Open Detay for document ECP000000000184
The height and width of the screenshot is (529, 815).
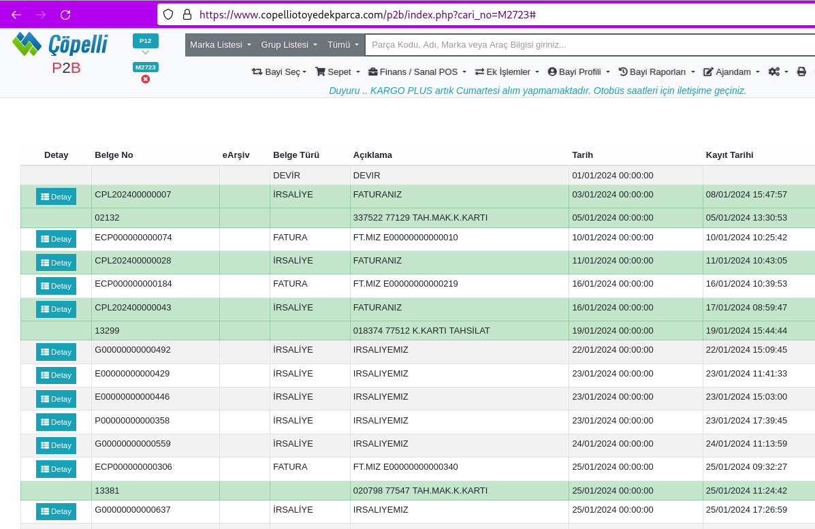[56, 286]
